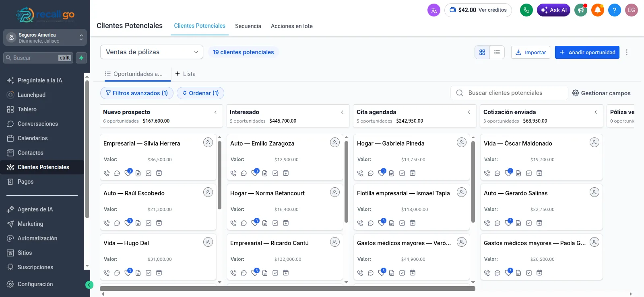The image size is (644, 297).
Task: Switch to Acciones en lote tab
Action: [x=292, y=26]
